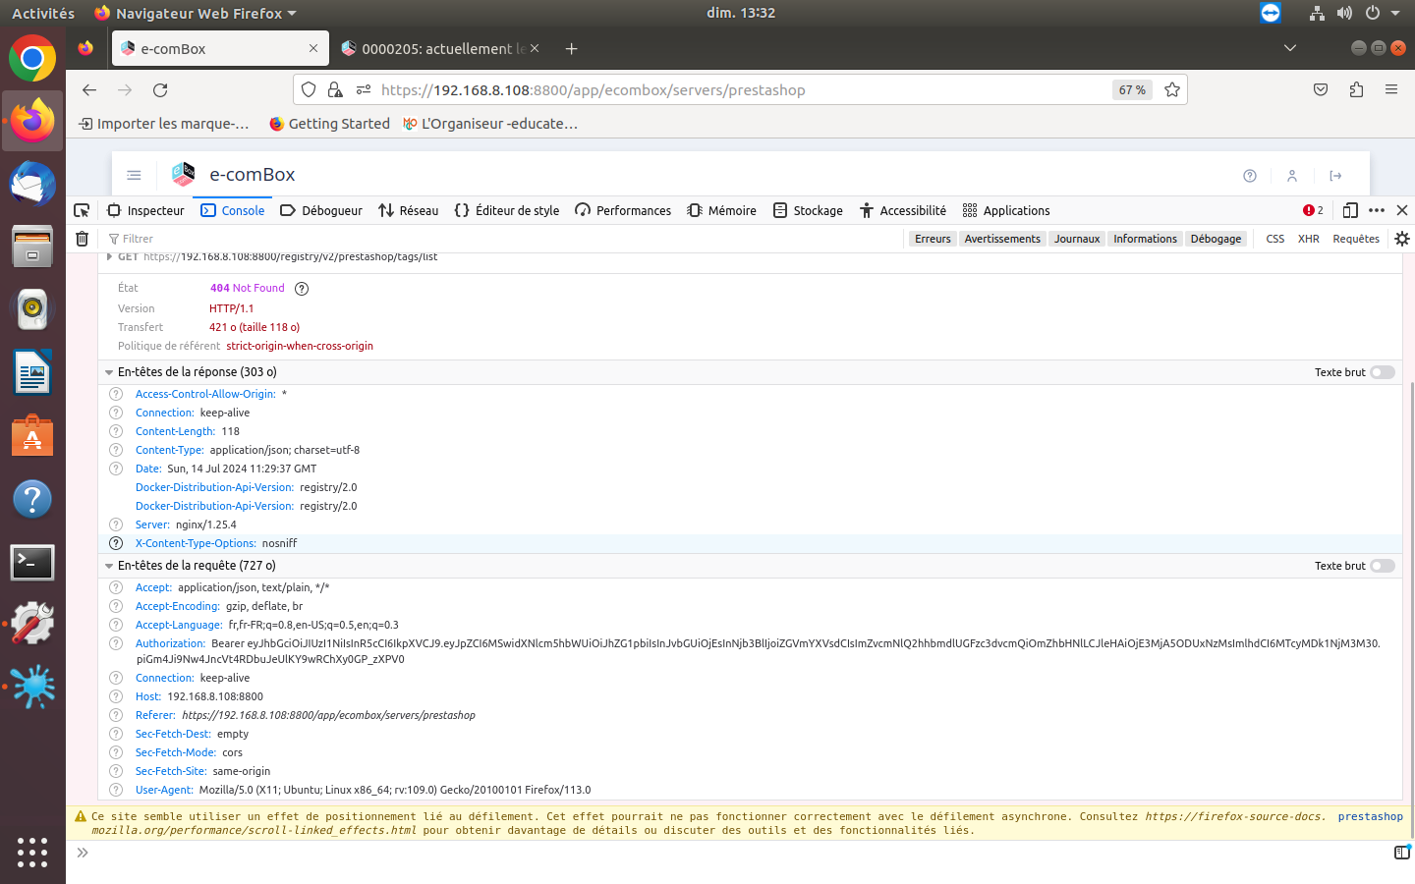
Task: Toggle the Informations filter
Action: [1145, 239]
